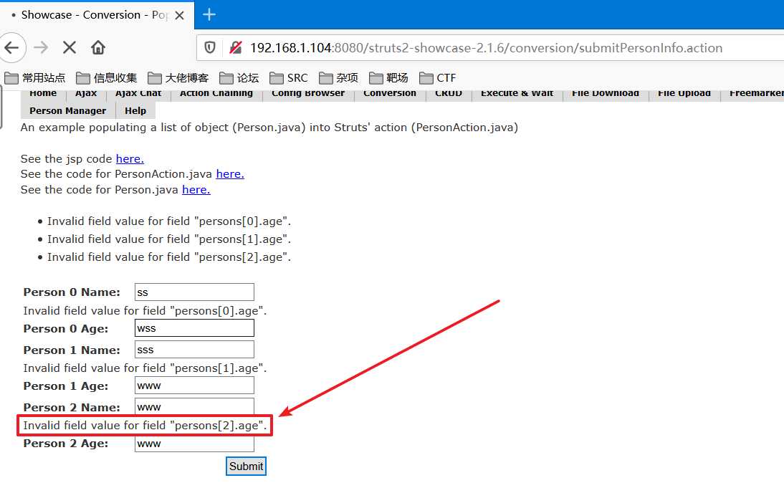Screen dimensions: 784x488
Task: Click the persons[1].age error in bullet list
Action: pos(169,239)
